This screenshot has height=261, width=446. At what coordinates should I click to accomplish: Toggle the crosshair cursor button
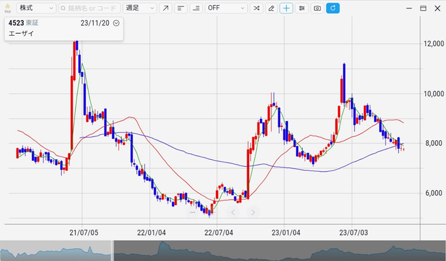click(x=287, y=8)
